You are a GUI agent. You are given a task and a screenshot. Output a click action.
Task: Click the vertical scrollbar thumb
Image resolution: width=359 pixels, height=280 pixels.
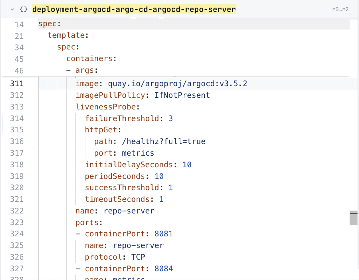(x=354, y=218)
